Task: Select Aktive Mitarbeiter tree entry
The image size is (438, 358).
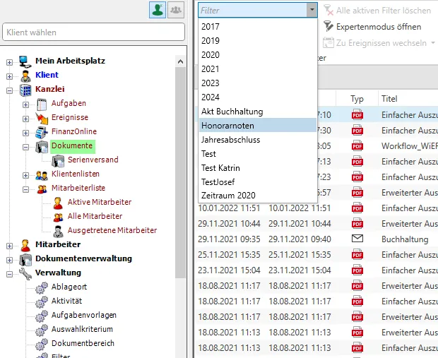Action: [x=100, y=202]
